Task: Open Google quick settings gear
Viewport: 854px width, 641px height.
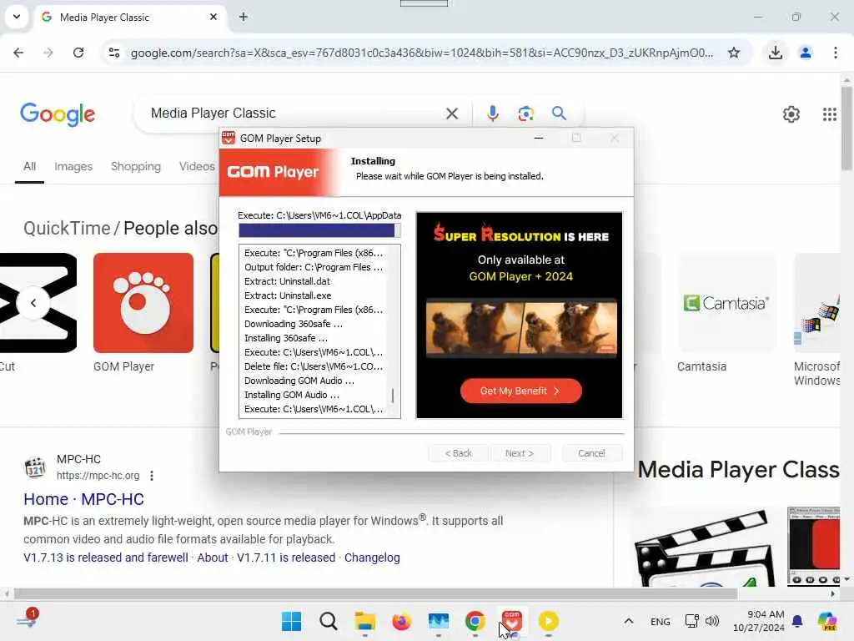Action: [x=791, y=114]
